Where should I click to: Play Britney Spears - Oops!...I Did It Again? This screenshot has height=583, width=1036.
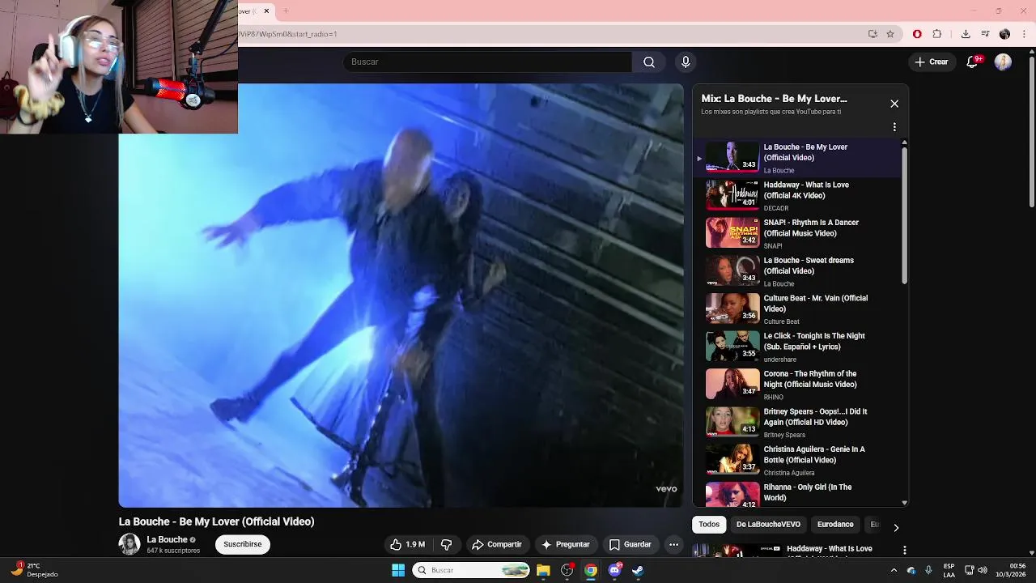click(x=797, y=422)
